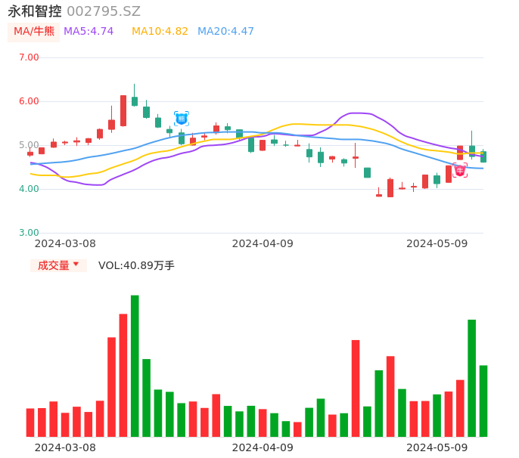The width and height of the screenshot is (519, 458).
Task: Click the tallest green volume bar
Action: tap(135, 366)
